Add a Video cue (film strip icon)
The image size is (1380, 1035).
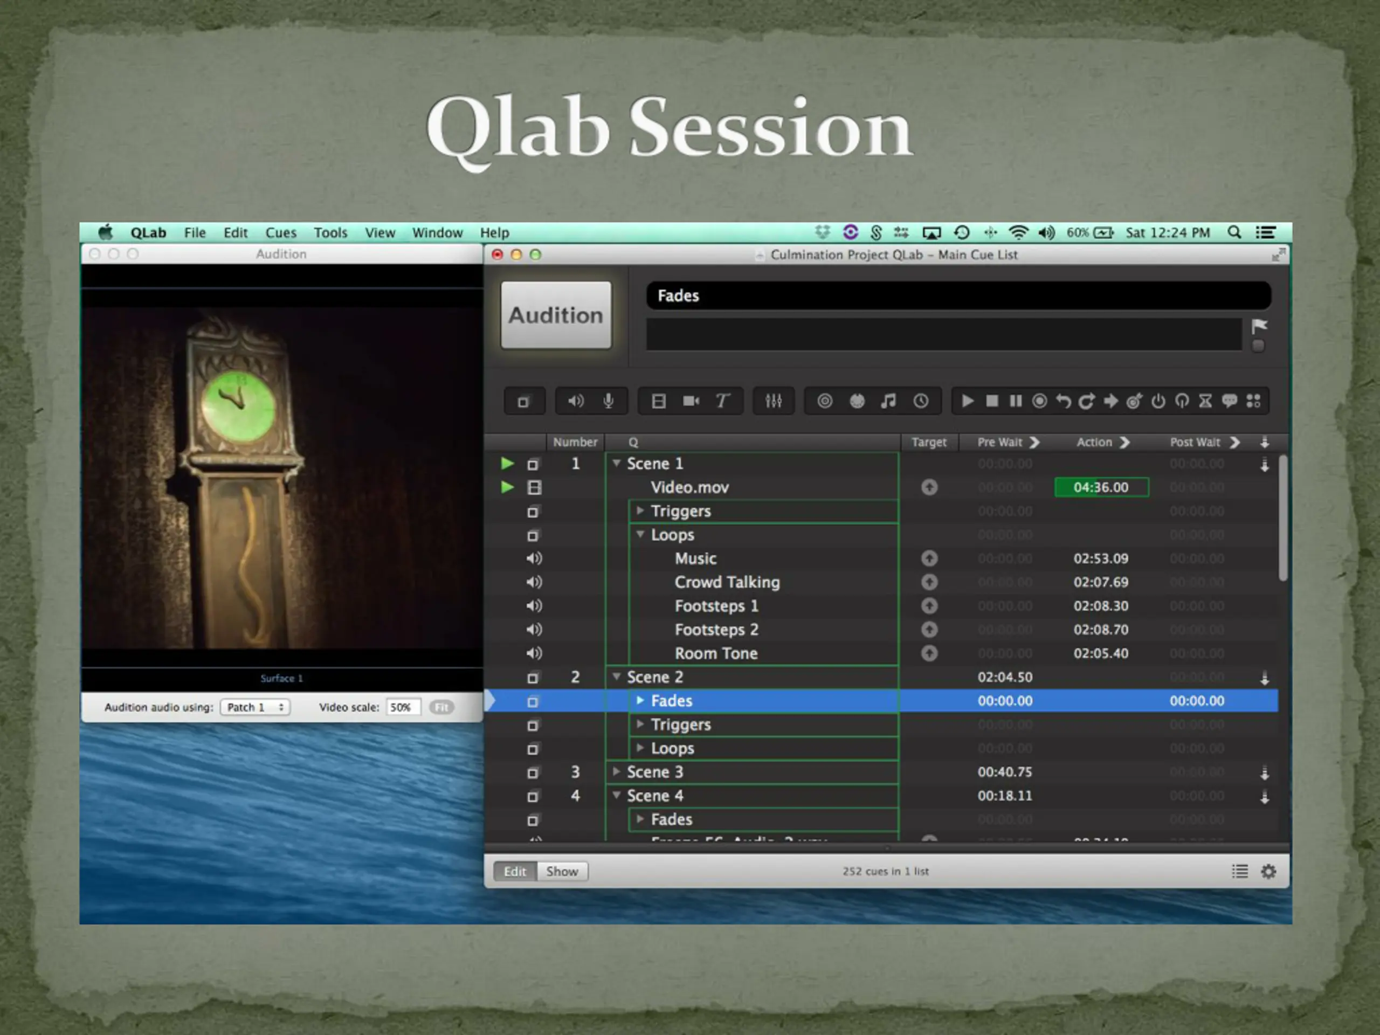point(659,401)
